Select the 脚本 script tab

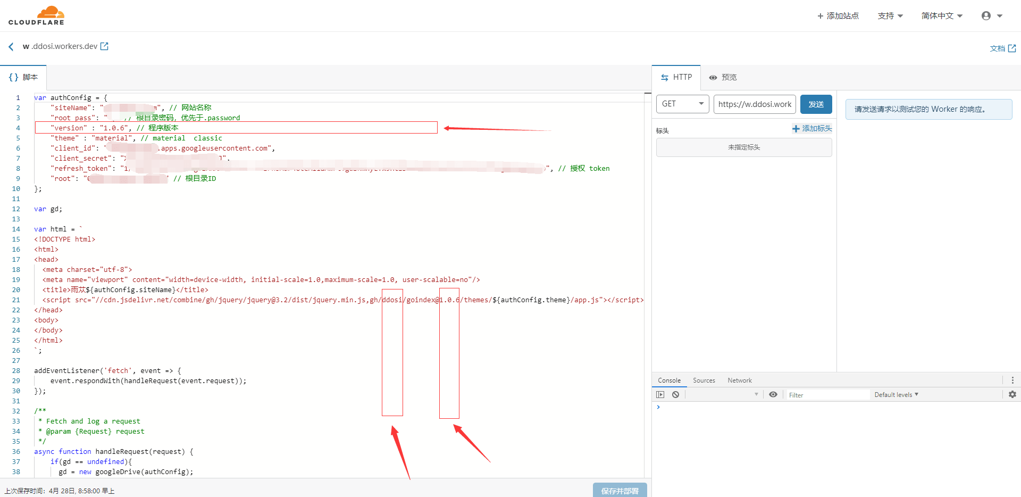23,77
